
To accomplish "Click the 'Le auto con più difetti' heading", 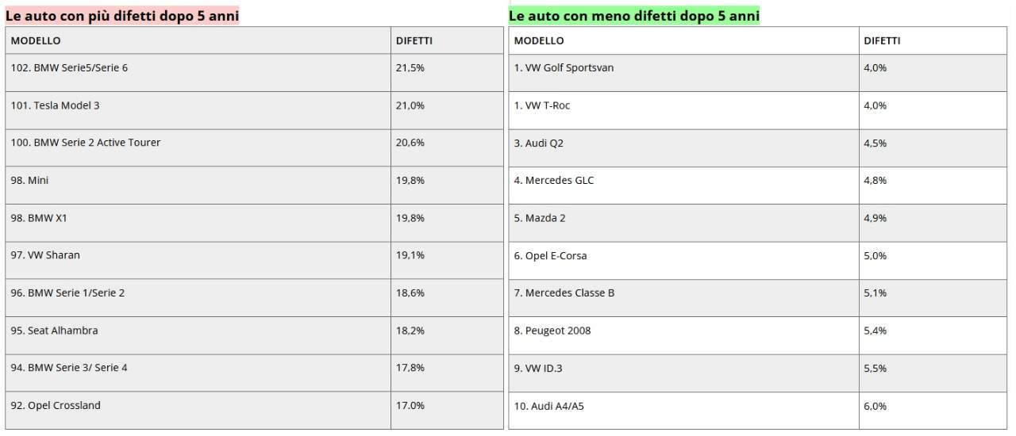I will click(122, 16).
